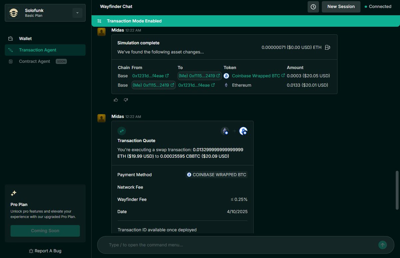Image resolution: width=400 pixels, height=258 pixels.
Task: Click the COINBASE WRAPPED BTC payment method badge
Action: click(217, 175)
